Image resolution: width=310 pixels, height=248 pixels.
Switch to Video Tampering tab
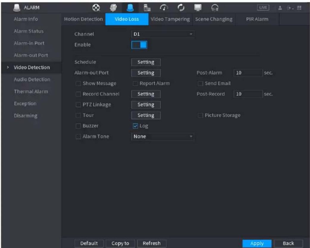click(170, 19)
